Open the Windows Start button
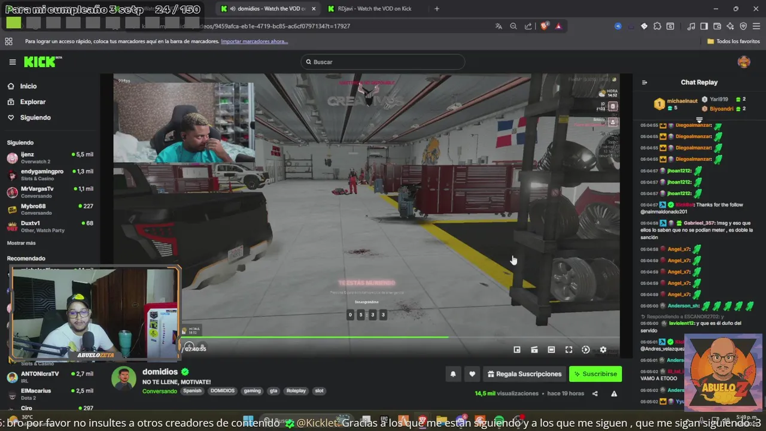The height and width of the screenshot is (431, 766). point(248,420)
